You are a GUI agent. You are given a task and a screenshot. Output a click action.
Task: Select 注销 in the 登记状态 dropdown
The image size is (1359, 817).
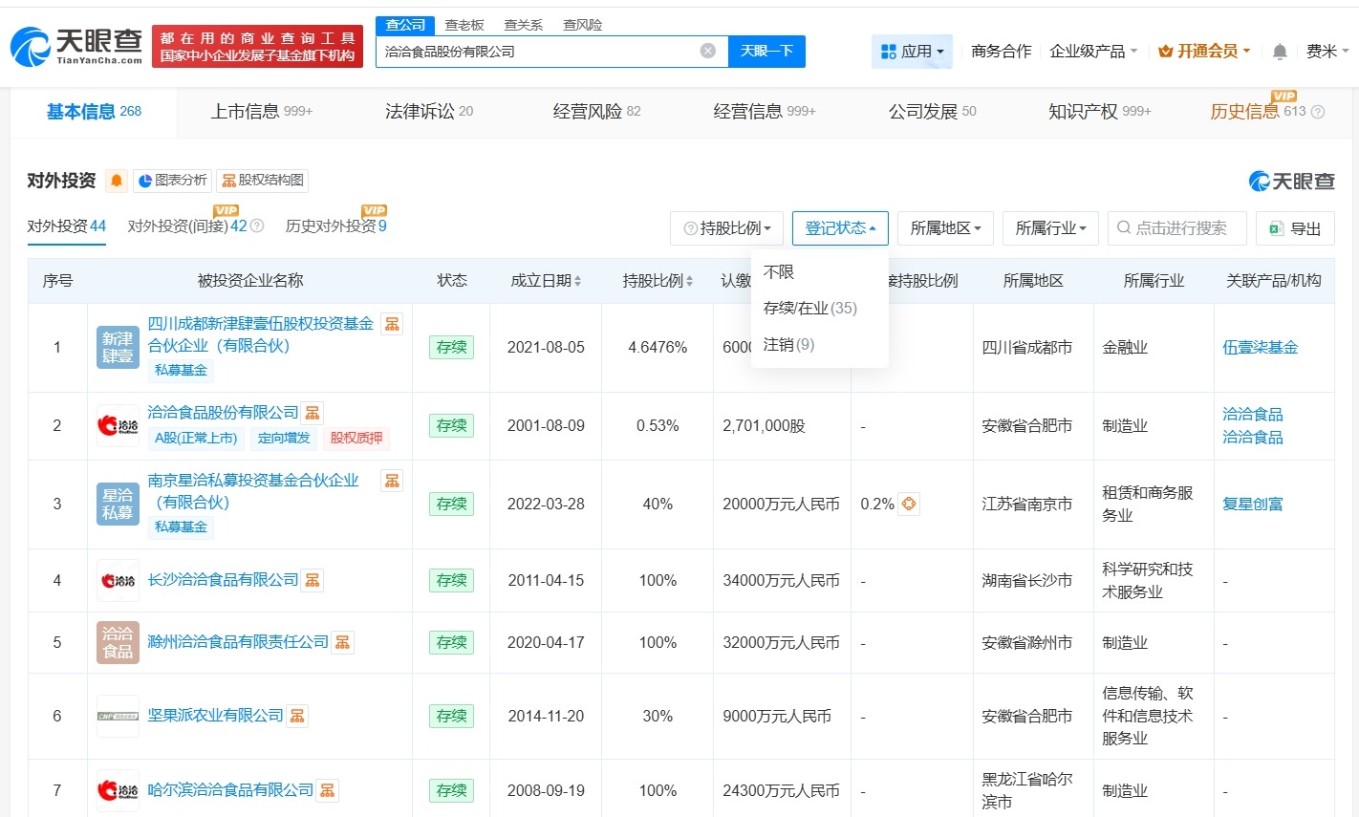click(787, 344)
